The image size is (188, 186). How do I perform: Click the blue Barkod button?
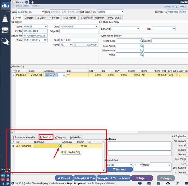[119, 169]
